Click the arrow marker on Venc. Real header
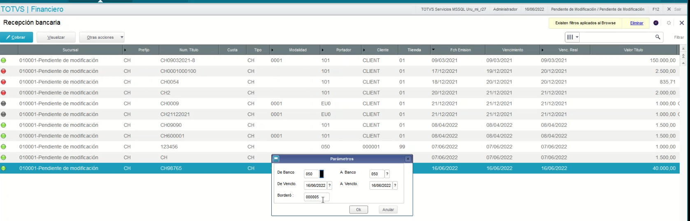Screen dimensions: 690x221 pyautogui.click(x=543, y=50)
